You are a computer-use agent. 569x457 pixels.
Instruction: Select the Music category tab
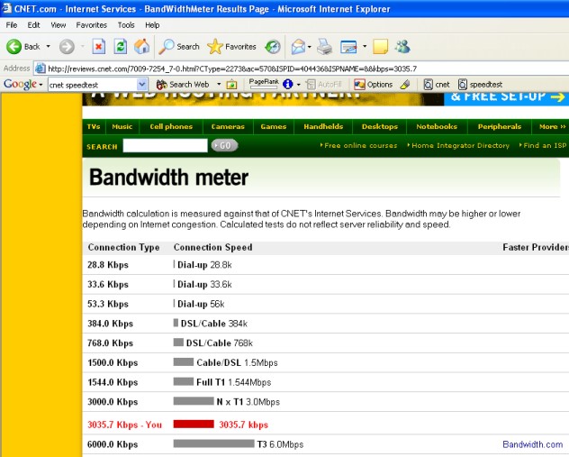point(122,126)
